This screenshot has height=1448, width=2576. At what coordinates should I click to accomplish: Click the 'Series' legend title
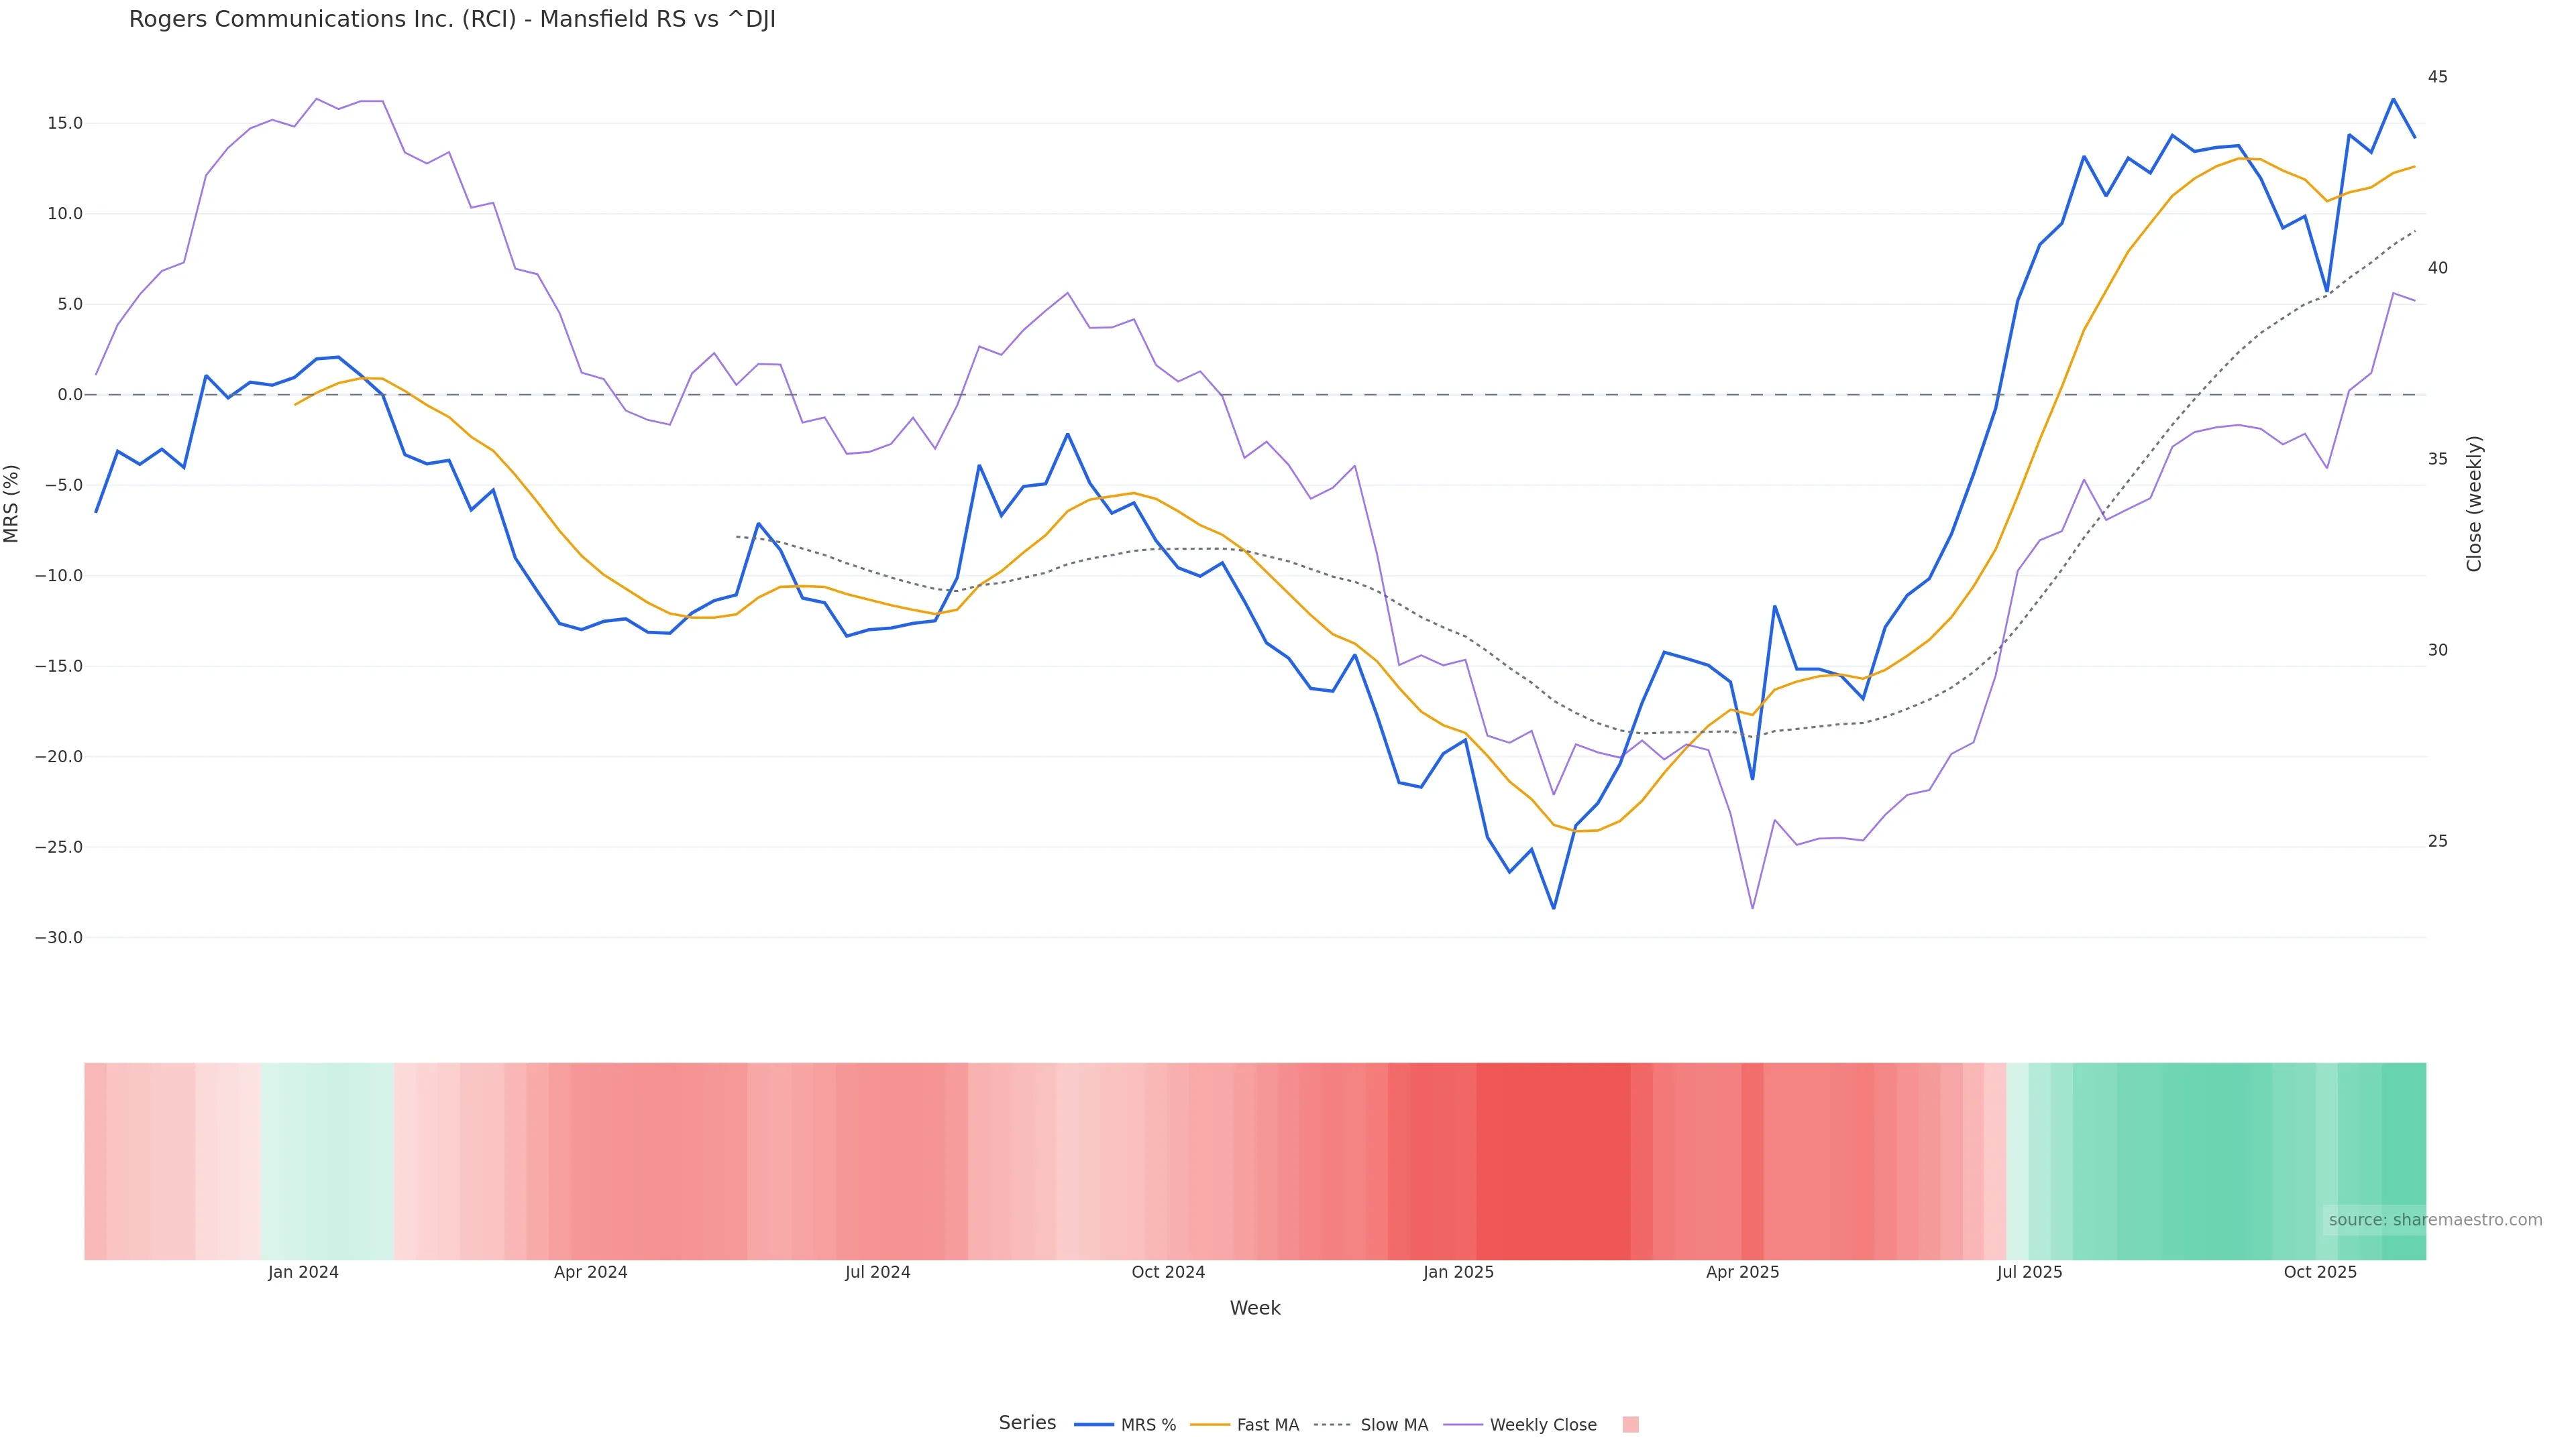coord(1027,1423)
